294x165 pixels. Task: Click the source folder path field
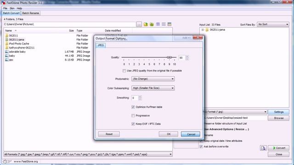(70, 24)
